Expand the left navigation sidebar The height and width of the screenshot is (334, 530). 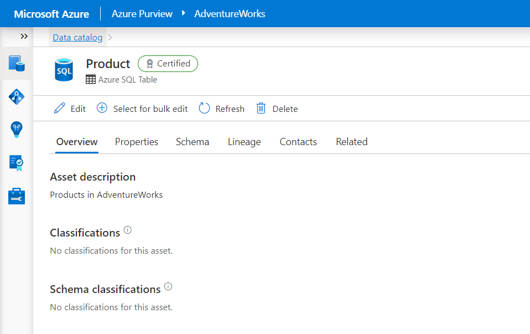[24, 37]
